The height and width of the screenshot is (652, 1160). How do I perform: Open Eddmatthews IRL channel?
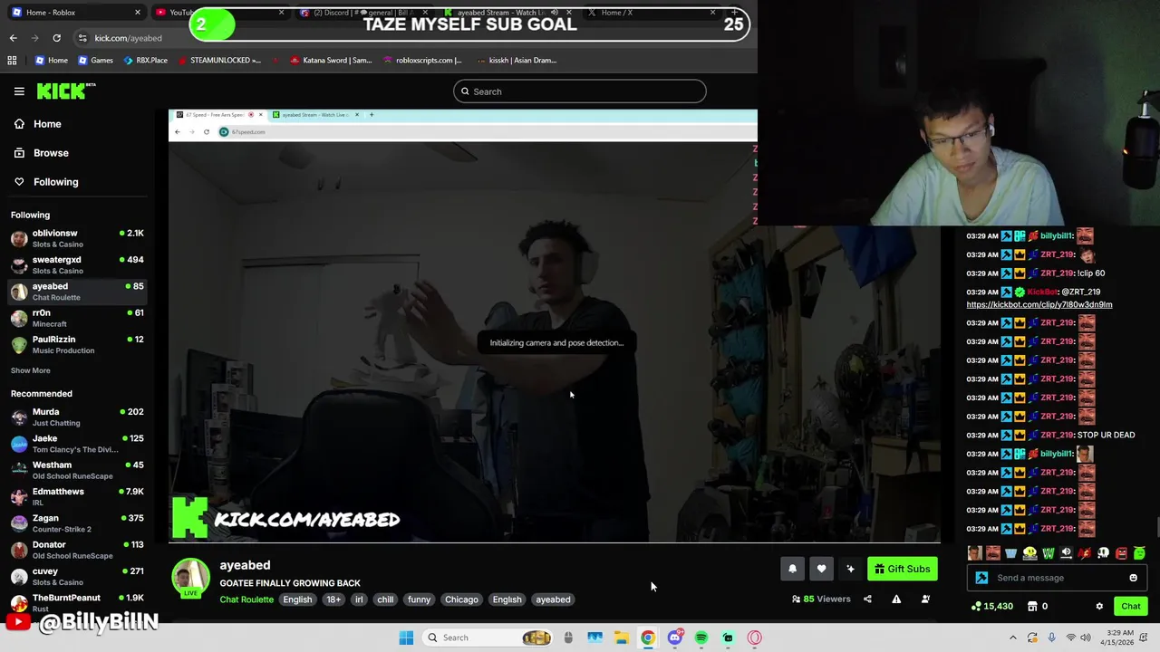[x=78, y=496]
